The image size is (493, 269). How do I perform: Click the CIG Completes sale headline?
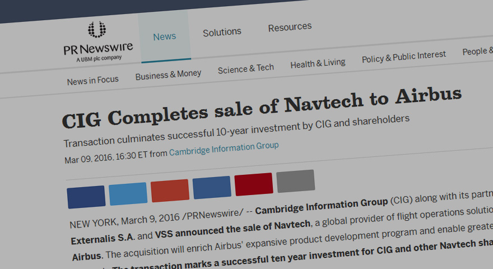pyautogui.click(x=262, y=105)
